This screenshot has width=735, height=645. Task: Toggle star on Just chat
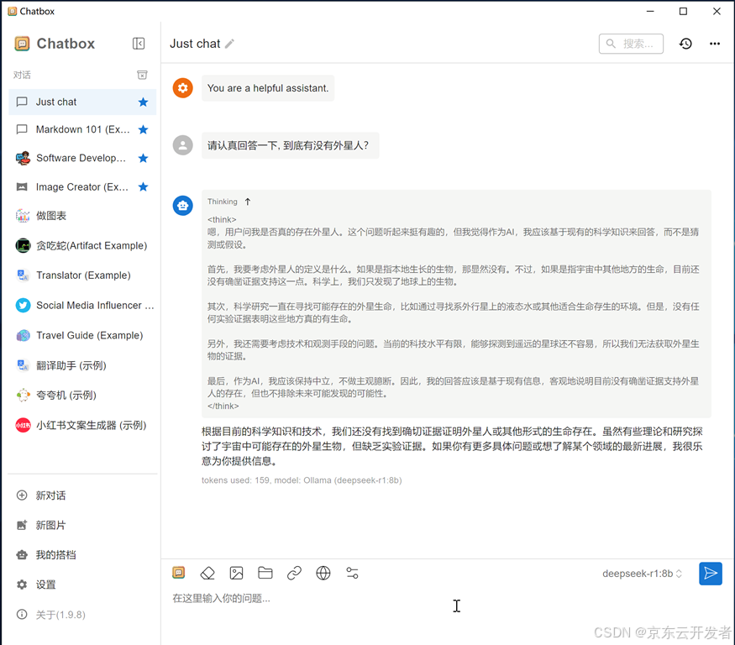[143, 102]
